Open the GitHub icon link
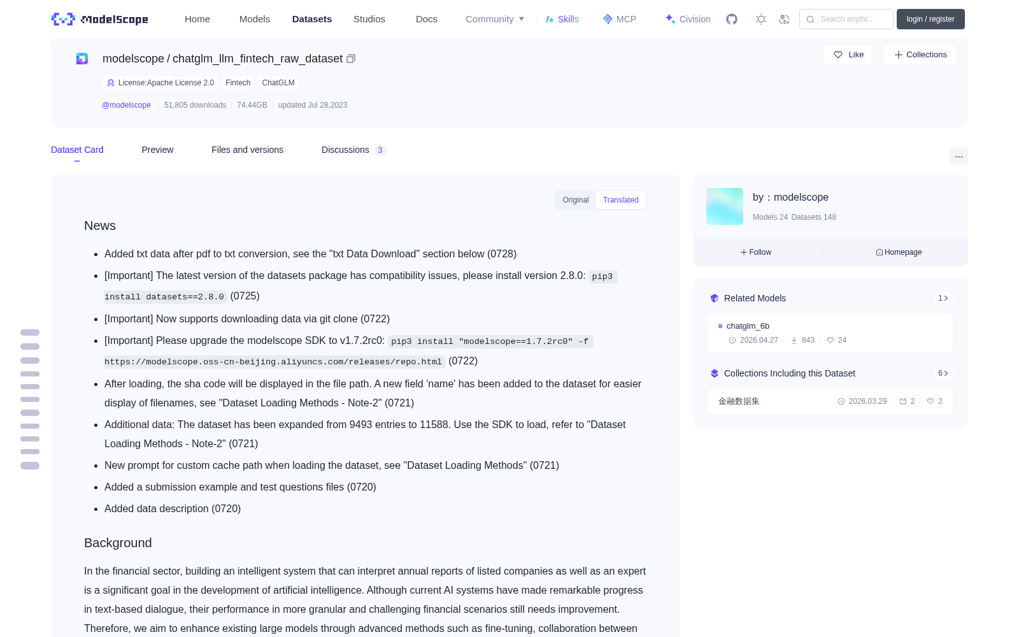 732,19
